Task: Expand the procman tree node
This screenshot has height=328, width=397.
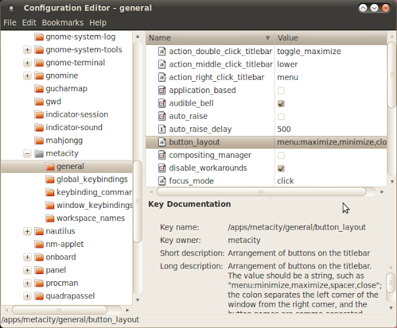Action: [x=27, y=283]
